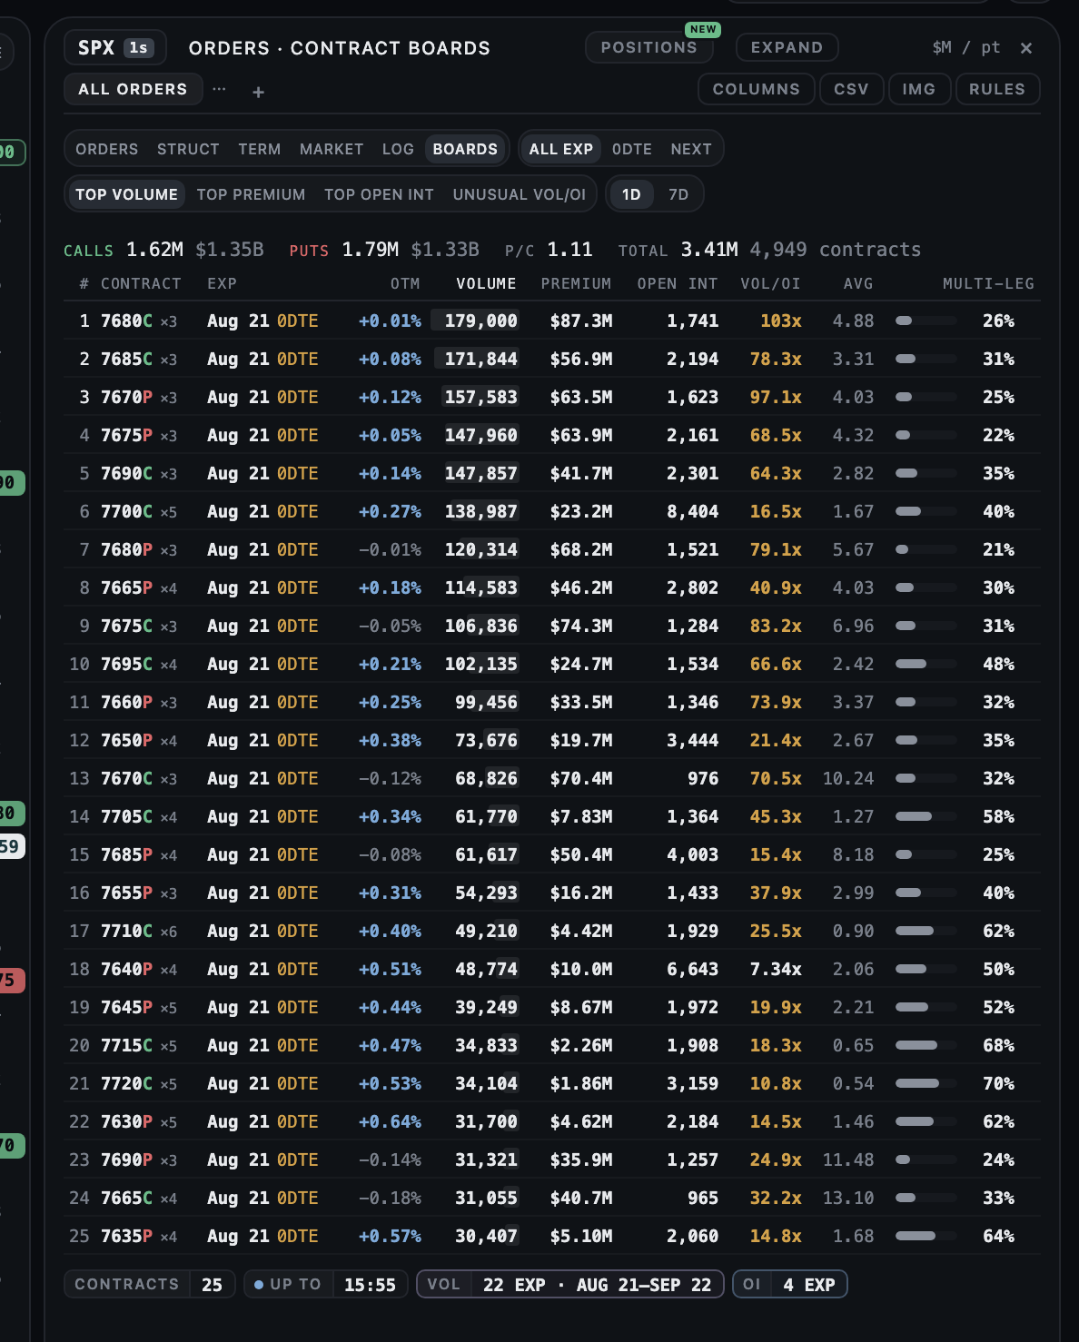The height and width of the screenshot is (1342, 1079).
Task: Select the ALL ORDERS tab
Action: (133, 89)
